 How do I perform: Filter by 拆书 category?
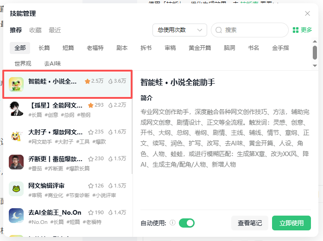(x=146, y=48)
